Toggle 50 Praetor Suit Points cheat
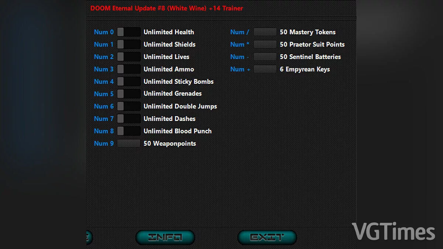The image size is (443, 249). click(x=265, y=44)
